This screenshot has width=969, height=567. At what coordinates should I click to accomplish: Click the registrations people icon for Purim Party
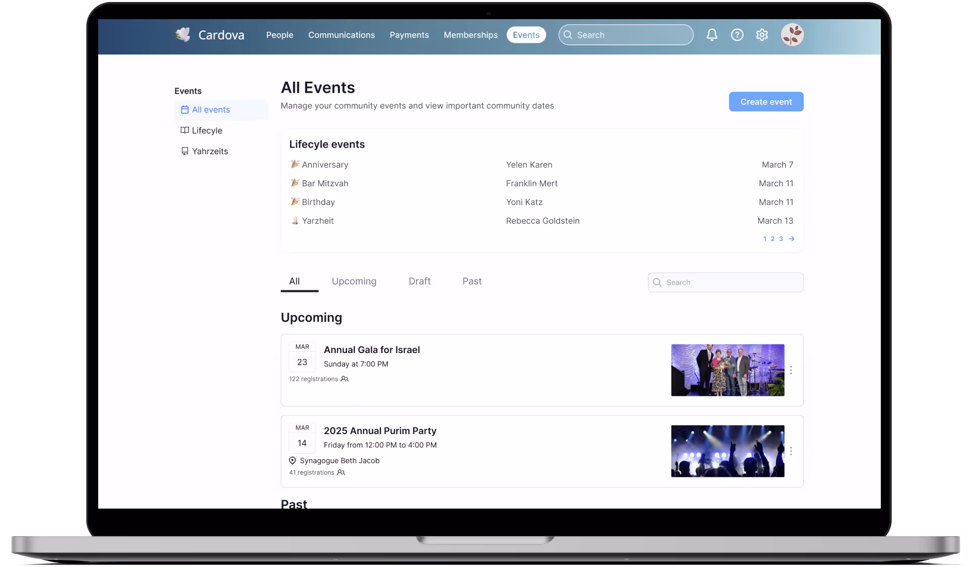[x=341, y=473]
